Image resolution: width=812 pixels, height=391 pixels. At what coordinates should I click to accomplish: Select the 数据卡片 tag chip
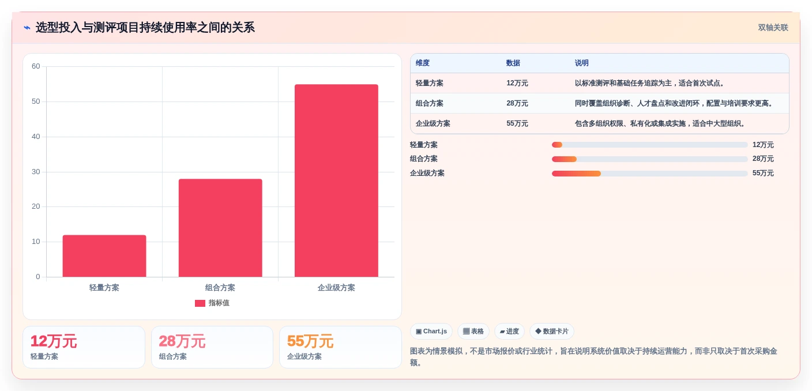(552, 332)
